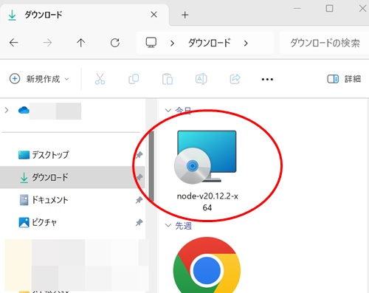This screenshot has height=293, width=369.
Task: Unpin デスクトップ via its pin icon
Action: [x=139, y=155]
